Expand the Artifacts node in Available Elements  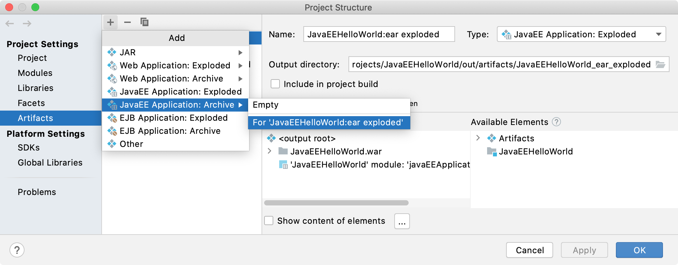(x=478, y=138)
